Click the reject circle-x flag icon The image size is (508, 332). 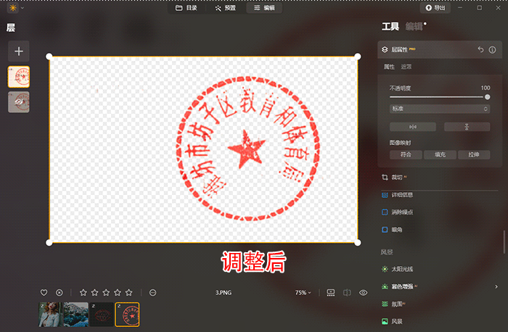[x=60, y=292]
